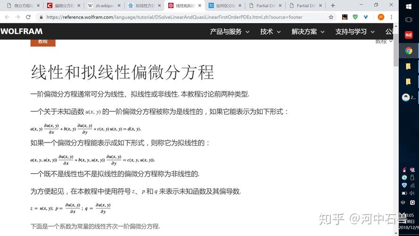419x236 pixels.
Task: Close the Zhihu 如何区分 tab
Action: (240, 6)
